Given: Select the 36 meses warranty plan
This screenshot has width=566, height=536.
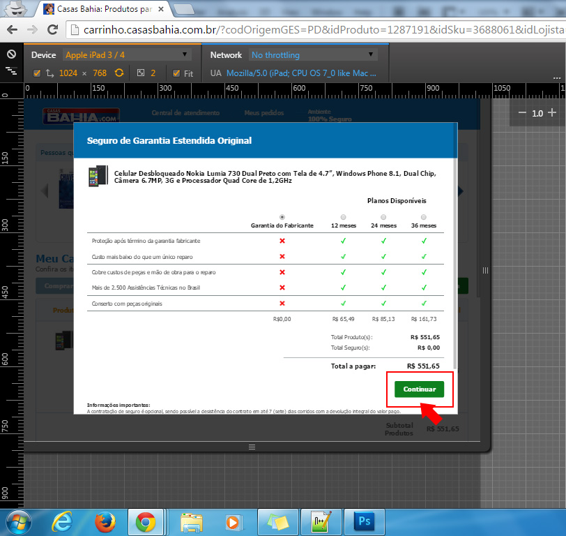Looking at the screenshot, I should 423,217.
